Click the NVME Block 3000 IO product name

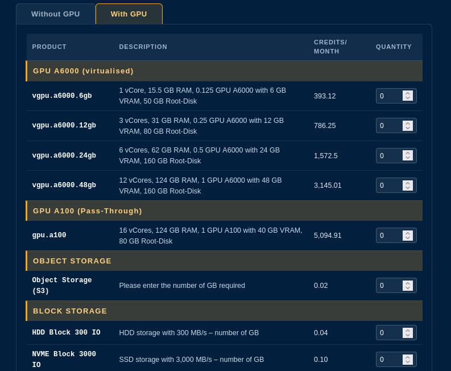[64, 359]
